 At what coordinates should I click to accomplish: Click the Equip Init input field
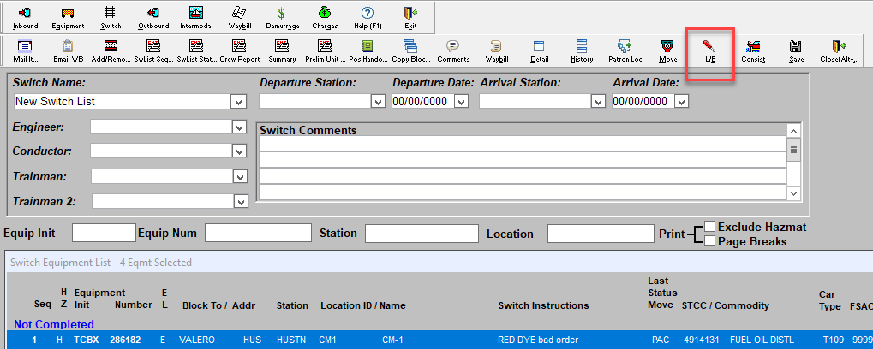[x=105, y=233]
